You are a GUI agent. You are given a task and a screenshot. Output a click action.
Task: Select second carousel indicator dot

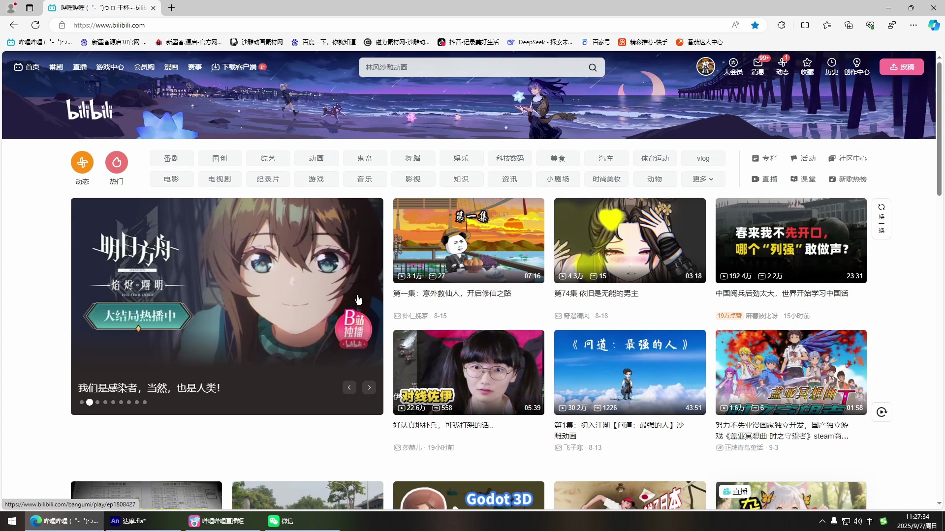pos(90,402)
